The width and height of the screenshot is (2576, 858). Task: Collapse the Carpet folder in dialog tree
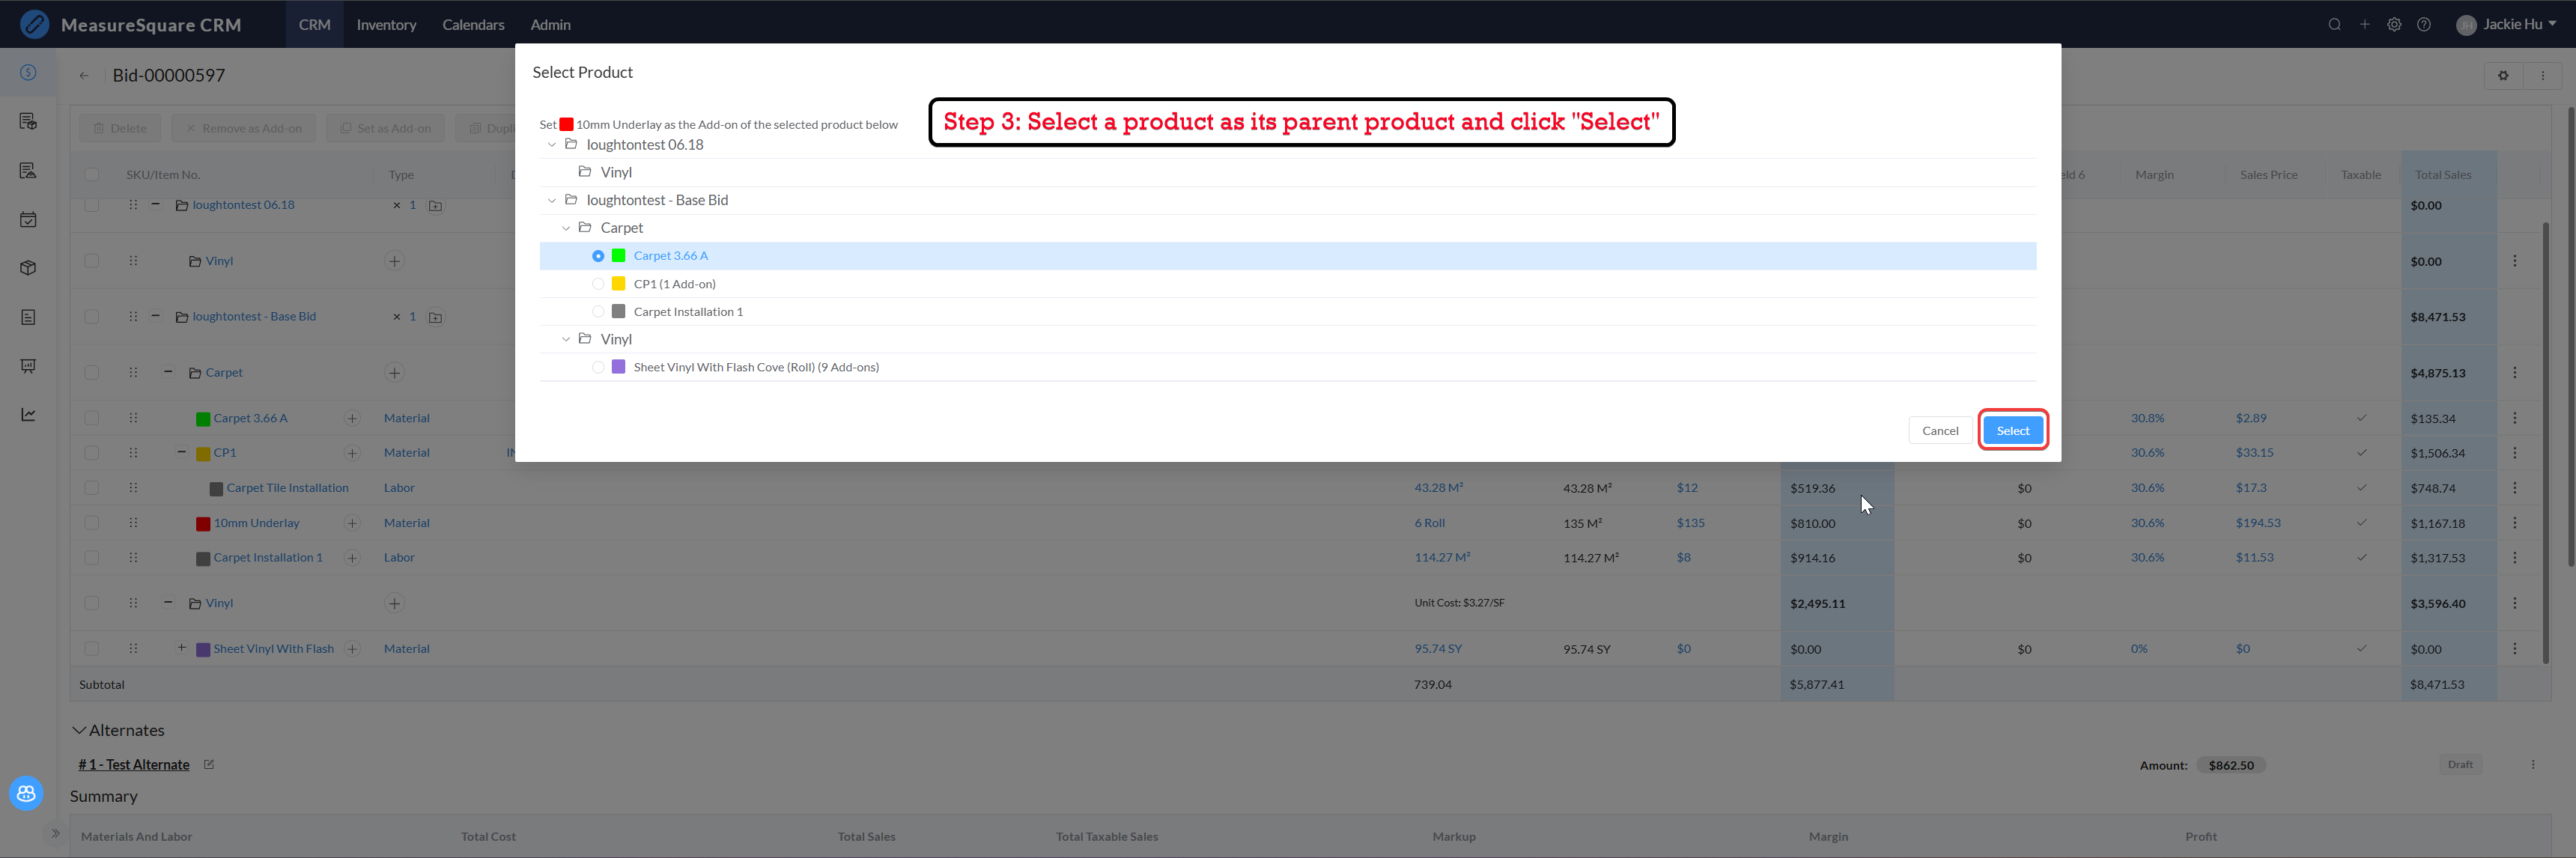pyautogui.click(x=565, y=228)
